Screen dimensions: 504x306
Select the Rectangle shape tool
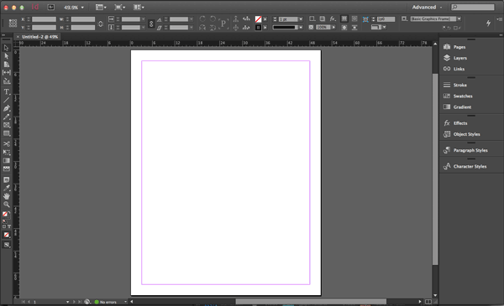[7, 133]
